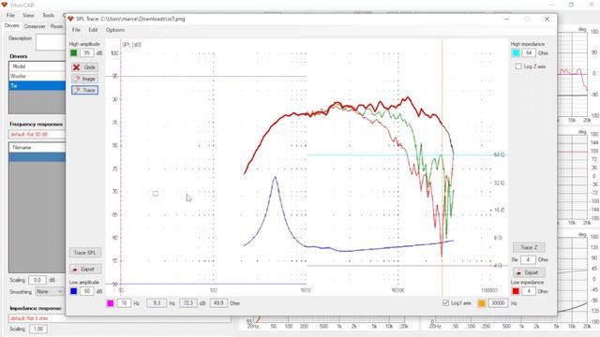Click the small square marker on the graph
This screenshot has width=600, height=337.
click(x=156, y=194)
